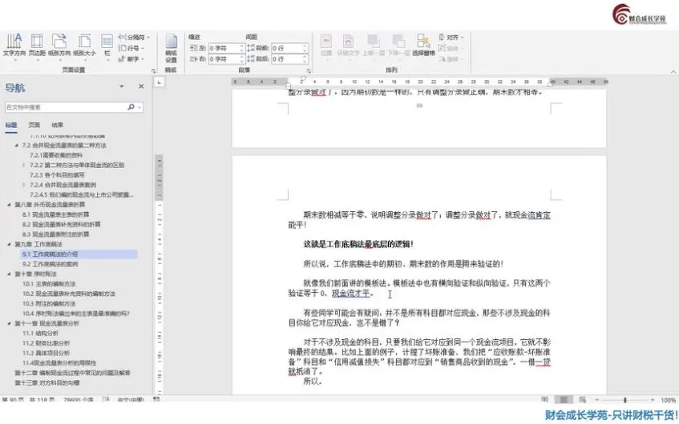Image resolution: width=679 pixels, height=424 pixels.
Task: Click the Selection Pane (选择窗格) icon
Action: tap(423, 43)
